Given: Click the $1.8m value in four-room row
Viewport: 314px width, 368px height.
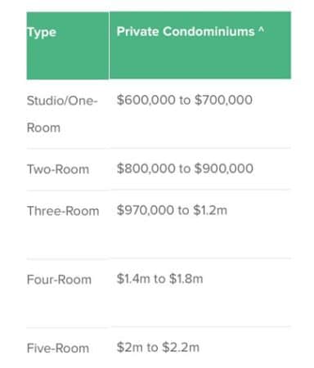Looking at the screenshot, I should pyautogui.click(x=186, y=279).
